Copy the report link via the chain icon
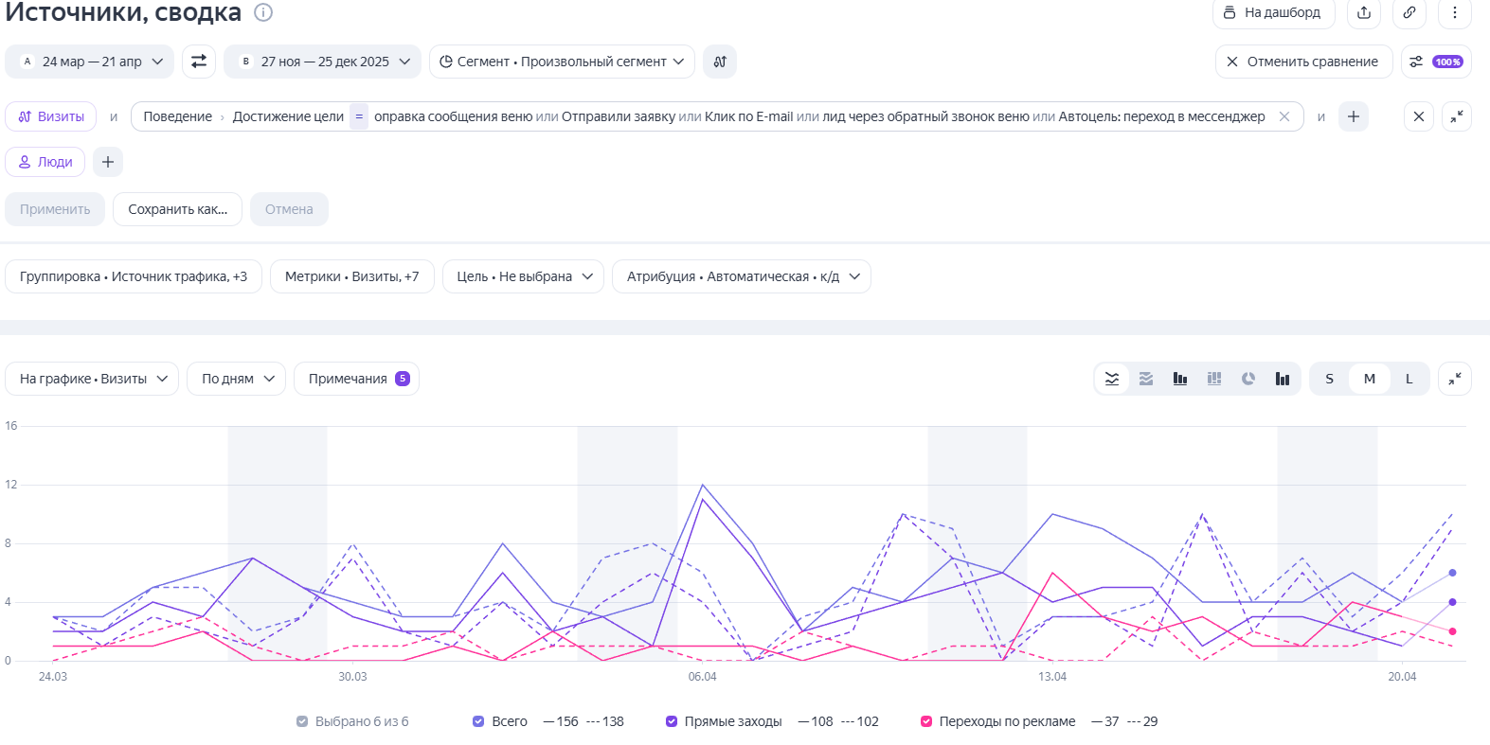 click(x=1409, y=12)
